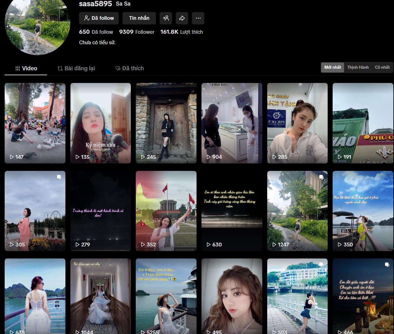
Task: Select Thịnh Hành sort option
Action: tap(358, 67)
